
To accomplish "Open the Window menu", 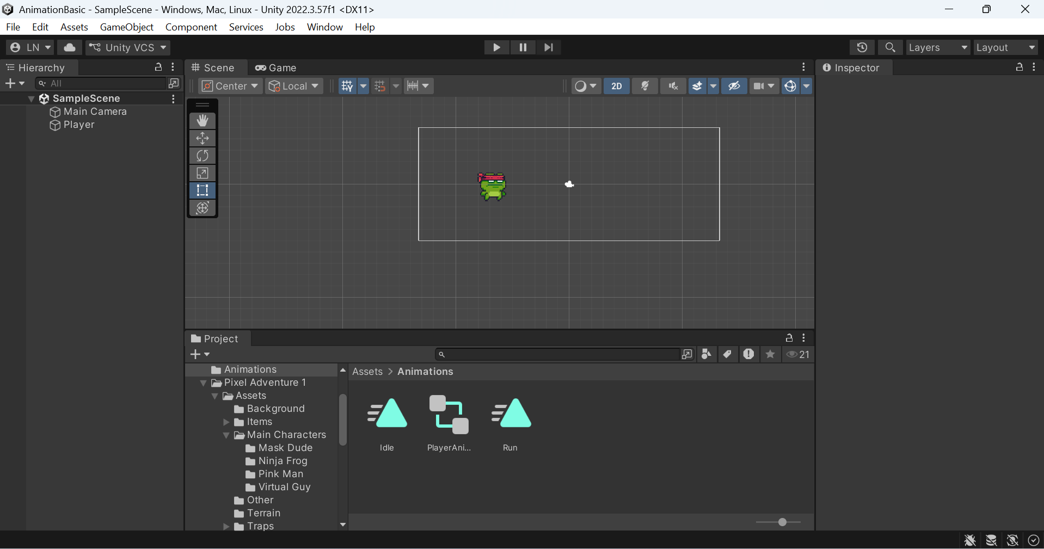I will [x=325, y=27].
